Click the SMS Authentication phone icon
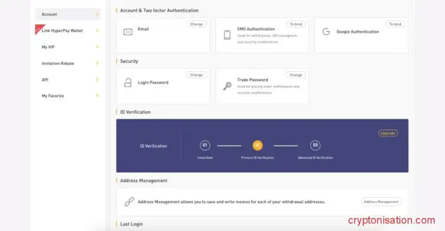Viewport: 445px width, 231px height. tap(227, 35)
